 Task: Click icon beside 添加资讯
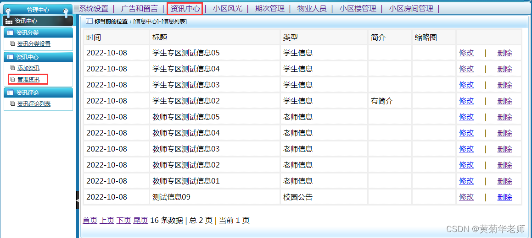pyautogui.click(x=12, y=68)
